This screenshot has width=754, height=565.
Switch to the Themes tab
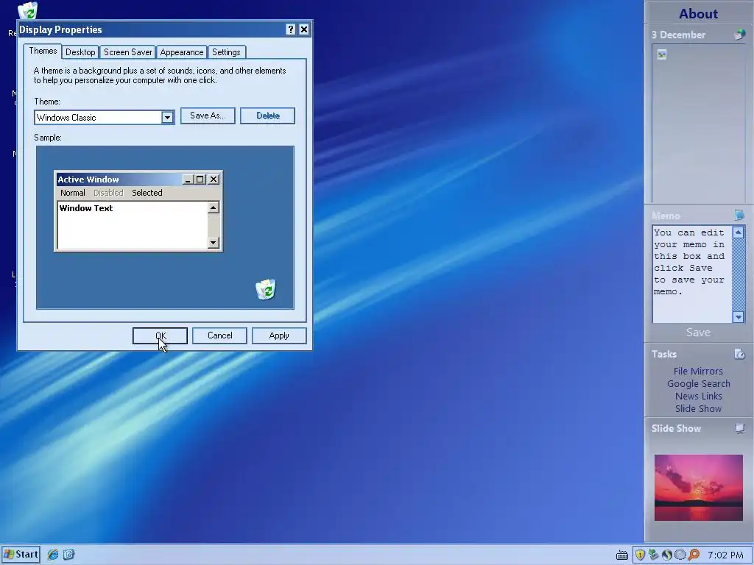pos(43,51)
